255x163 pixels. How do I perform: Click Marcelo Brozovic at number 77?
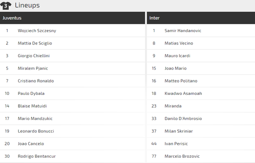182,156
